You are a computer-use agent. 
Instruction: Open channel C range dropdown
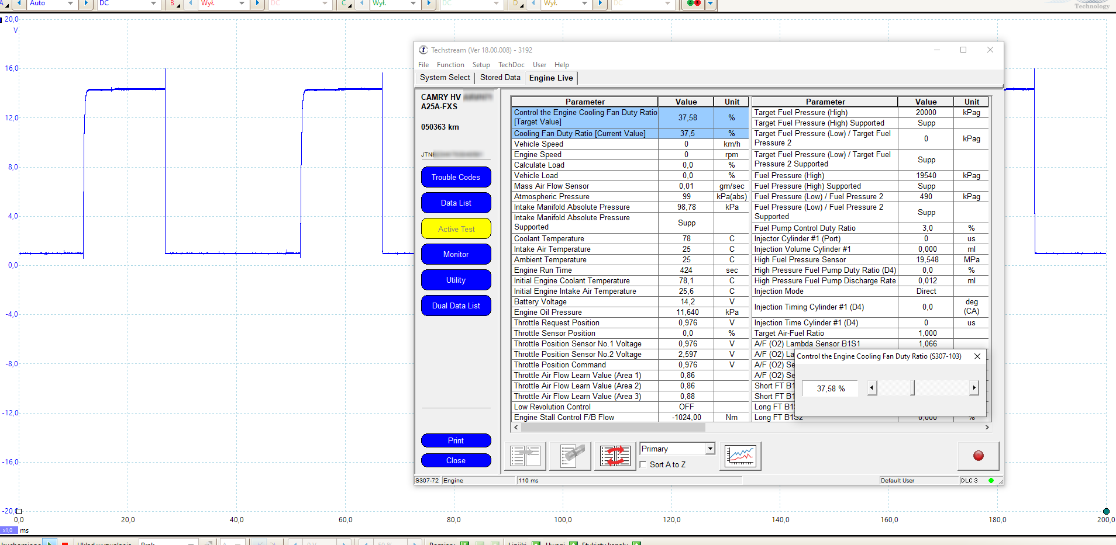pos(394,4)
